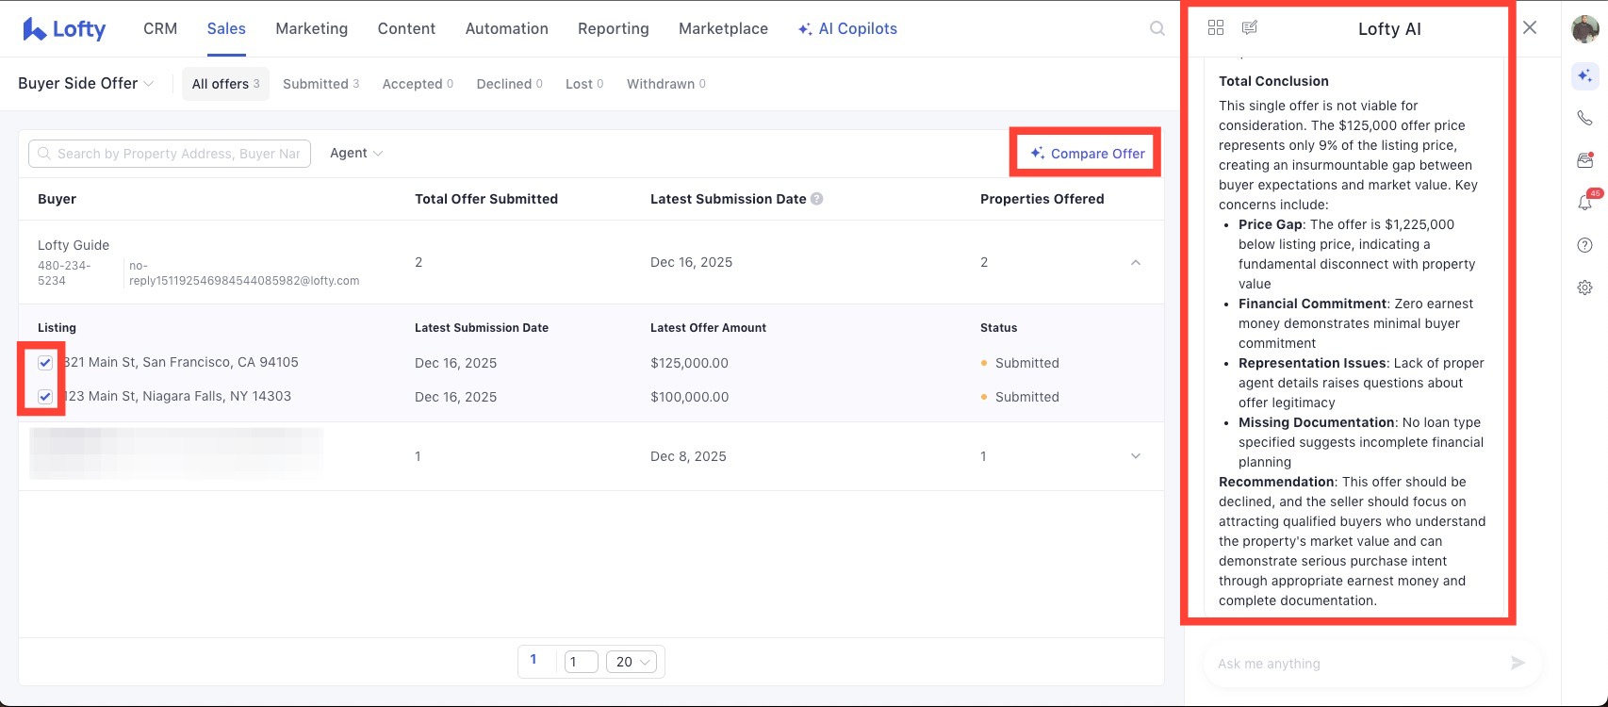Expand the blurred buyer row
The image size is (1608, 707).
[x=1135, y=456]
